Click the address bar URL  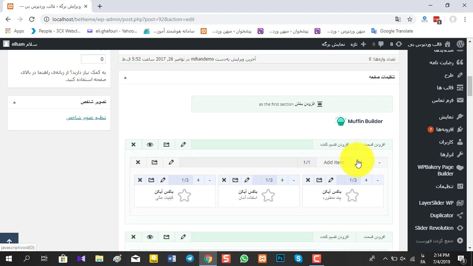pos(123,19)
